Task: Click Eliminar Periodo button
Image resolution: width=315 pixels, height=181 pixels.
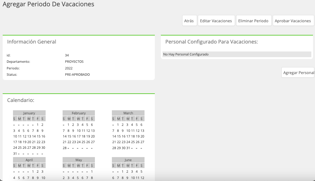Action: click(x=254, y=21)
